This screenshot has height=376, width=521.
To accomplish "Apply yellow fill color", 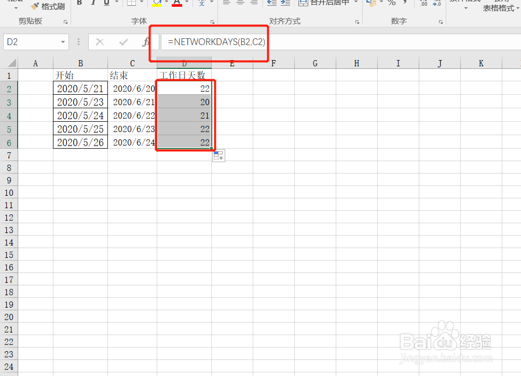I will point(157,3).
